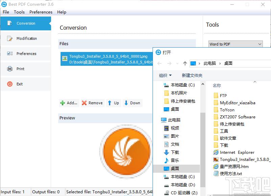The height and width of the screenshot is (196, 271).
Task: Go forward in the Open dialog
Action: (170, 63)
